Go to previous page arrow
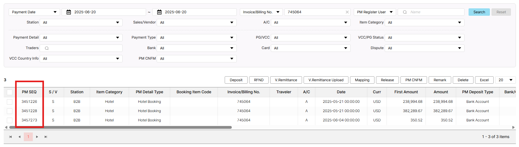 (19, 137)
